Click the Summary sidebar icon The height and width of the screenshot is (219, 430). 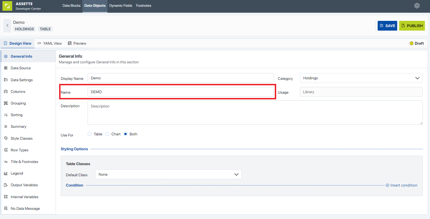6,126
